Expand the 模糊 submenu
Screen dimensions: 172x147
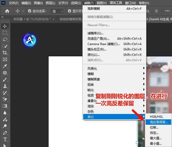click(114, 74)
